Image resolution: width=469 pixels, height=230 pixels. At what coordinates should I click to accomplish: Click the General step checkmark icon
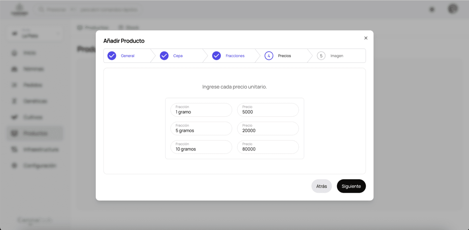pyautogui.click(x=112, y=56)
